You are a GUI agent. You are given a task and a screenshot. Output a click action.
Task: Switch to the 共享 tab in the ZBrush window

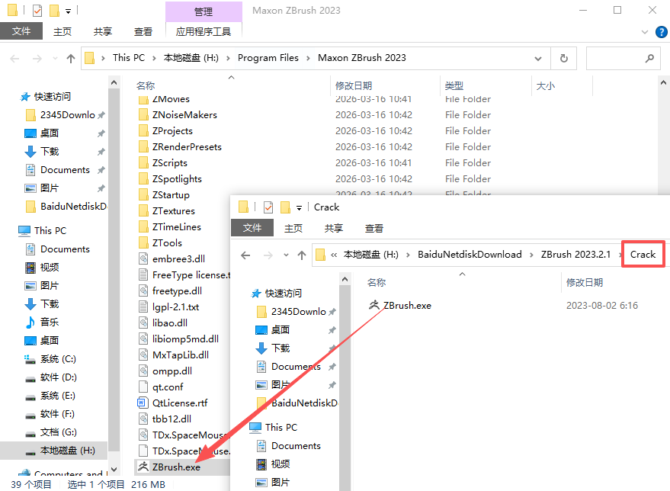point(103,31)
